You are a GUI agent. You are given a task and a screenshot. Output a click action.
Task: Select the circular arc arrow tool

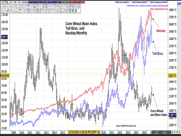[x=5, y=10]
